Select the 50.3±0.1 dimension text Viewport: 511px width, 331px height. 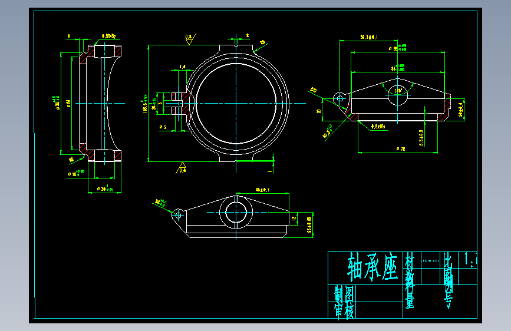(369, 37)
